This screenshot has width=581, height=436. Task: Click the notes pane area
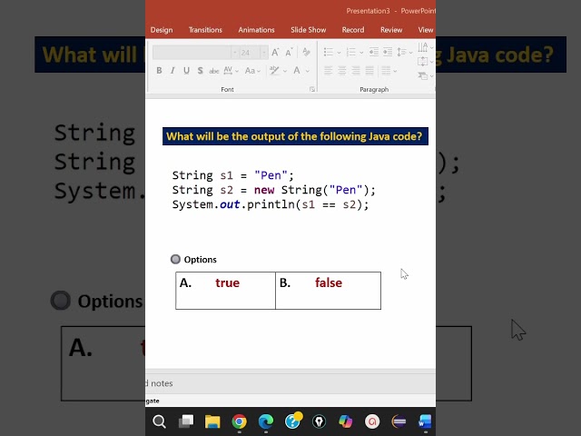290,383
